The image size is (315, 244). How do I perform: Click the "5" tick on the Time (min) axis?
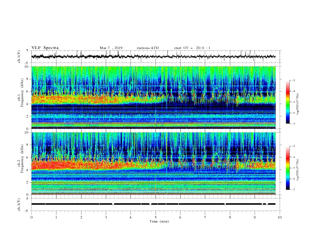coord(156,217)
